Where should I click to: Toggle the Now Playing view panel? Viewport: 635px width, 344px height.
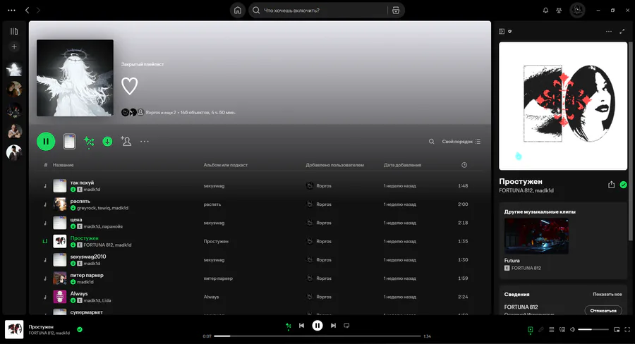pyautogui.click(x=530, y=329)
